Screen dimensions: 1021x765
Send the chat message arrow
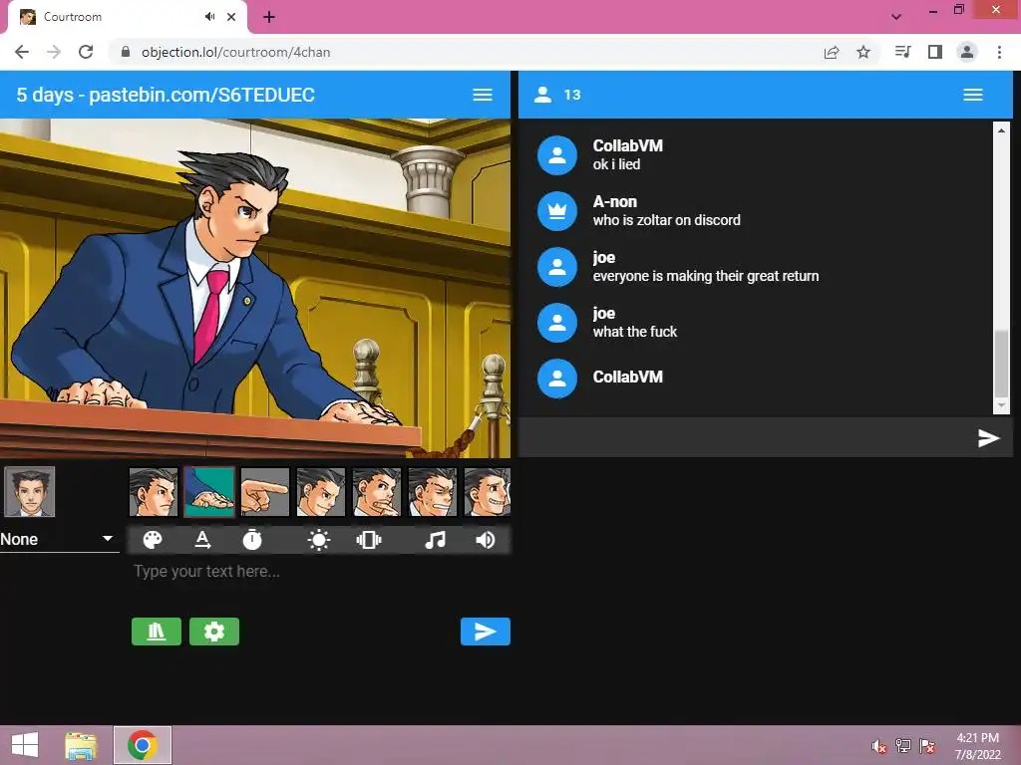click(x=988, y=438)
